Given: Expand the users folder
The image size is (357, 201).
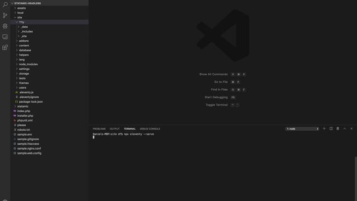Looking at the screenshot, I should [x=50, y=88].
